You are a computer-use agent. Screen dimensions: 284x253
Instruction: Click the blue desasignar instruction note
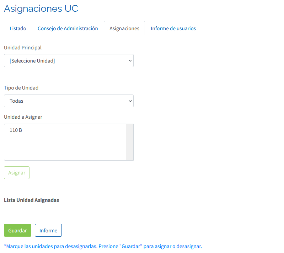click(x=103, y=246)
